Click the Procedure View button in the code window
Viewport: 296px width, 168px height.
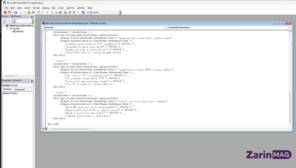click(43, 129)
